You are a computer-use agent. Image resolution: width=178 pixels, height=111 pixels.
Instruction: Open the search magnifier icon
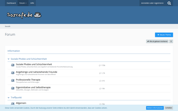pyautogui.click(x=169, y=3)
